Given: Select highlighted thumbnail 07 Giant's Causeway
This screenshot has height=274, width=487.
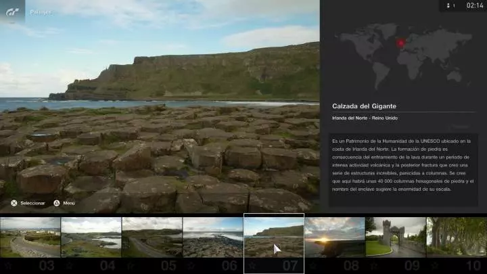Looking at the screenshot, I should pos(273,237).
